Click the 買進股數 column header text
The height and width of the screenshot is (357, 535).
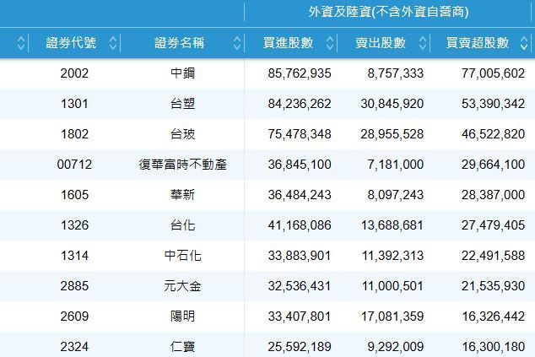tap(288, 43)
